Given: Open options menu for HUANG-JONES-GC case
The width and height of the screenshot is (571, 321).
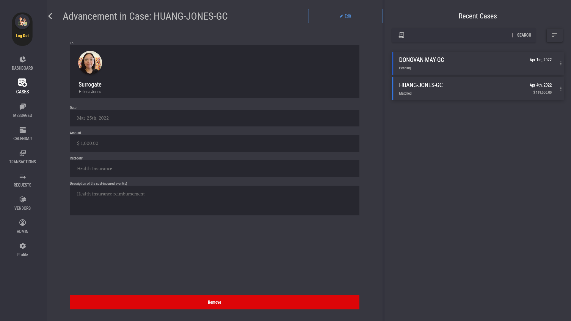Looking at the screenshot, I should 561,89.
